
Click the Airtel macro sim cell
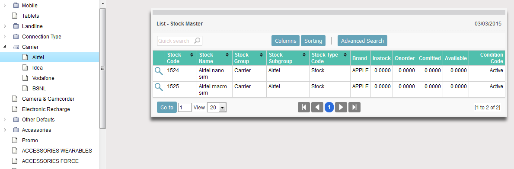[214, 89]
